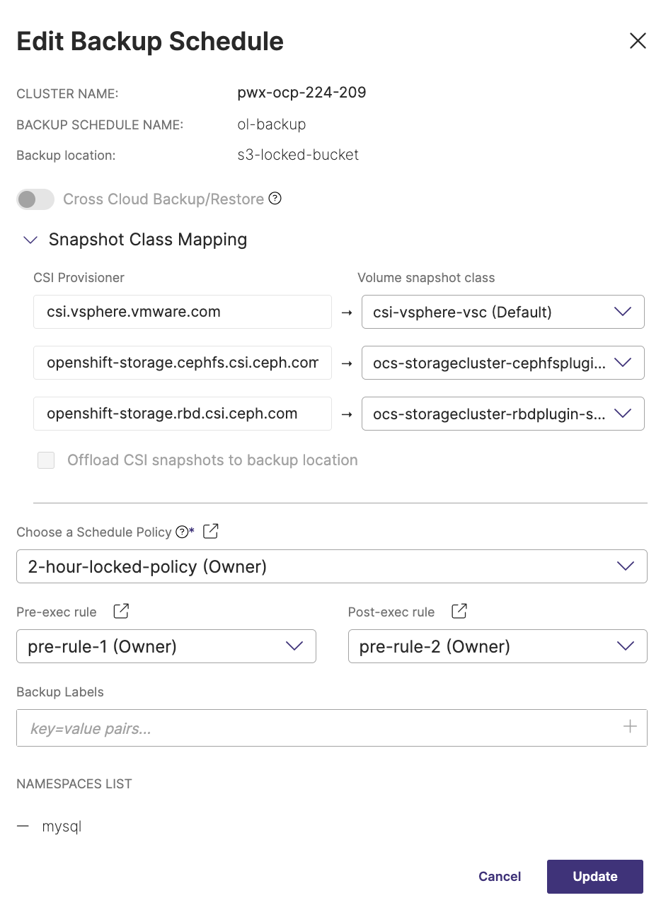The width and height of the screenshot is (661, 905).
Task: Open the cephfsplugin snapshot class dropdown
Action: point(502,363)
